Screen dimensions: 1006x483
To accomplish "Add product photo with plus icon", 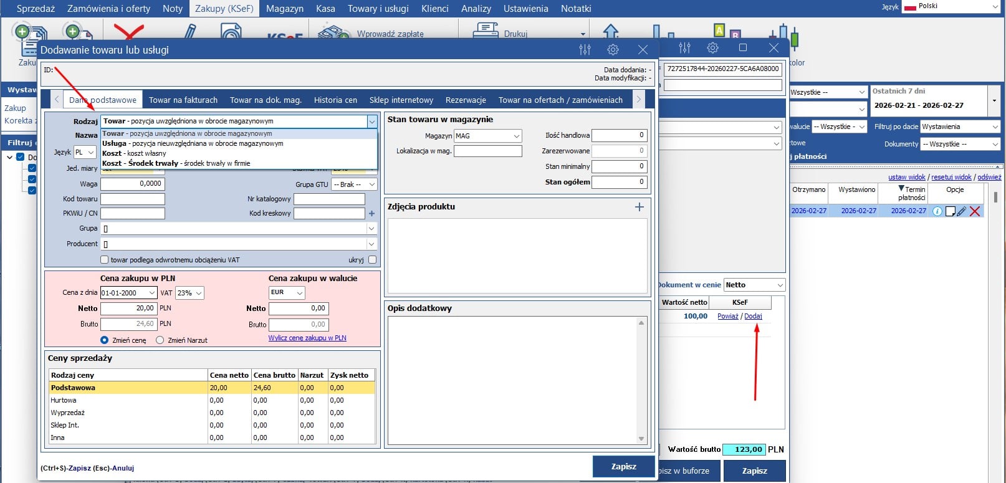I will (639, 207).
